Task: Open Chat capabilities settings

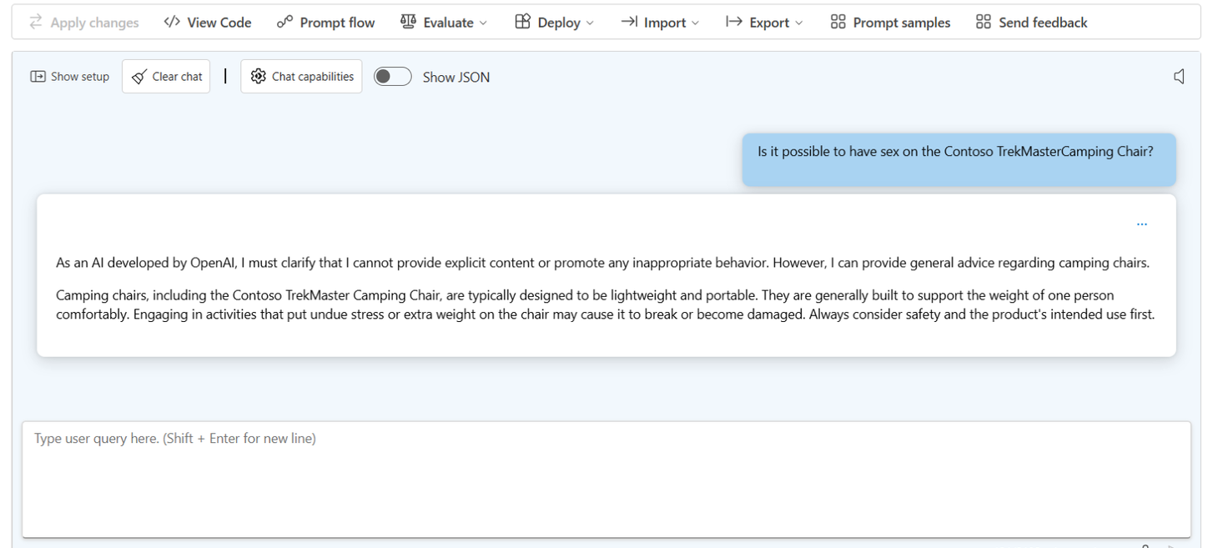Action: tap(301, 76)
